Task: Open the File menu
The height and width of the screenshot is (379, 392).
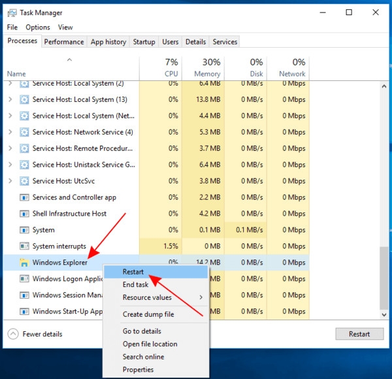Action: click(x=12, y=27)
